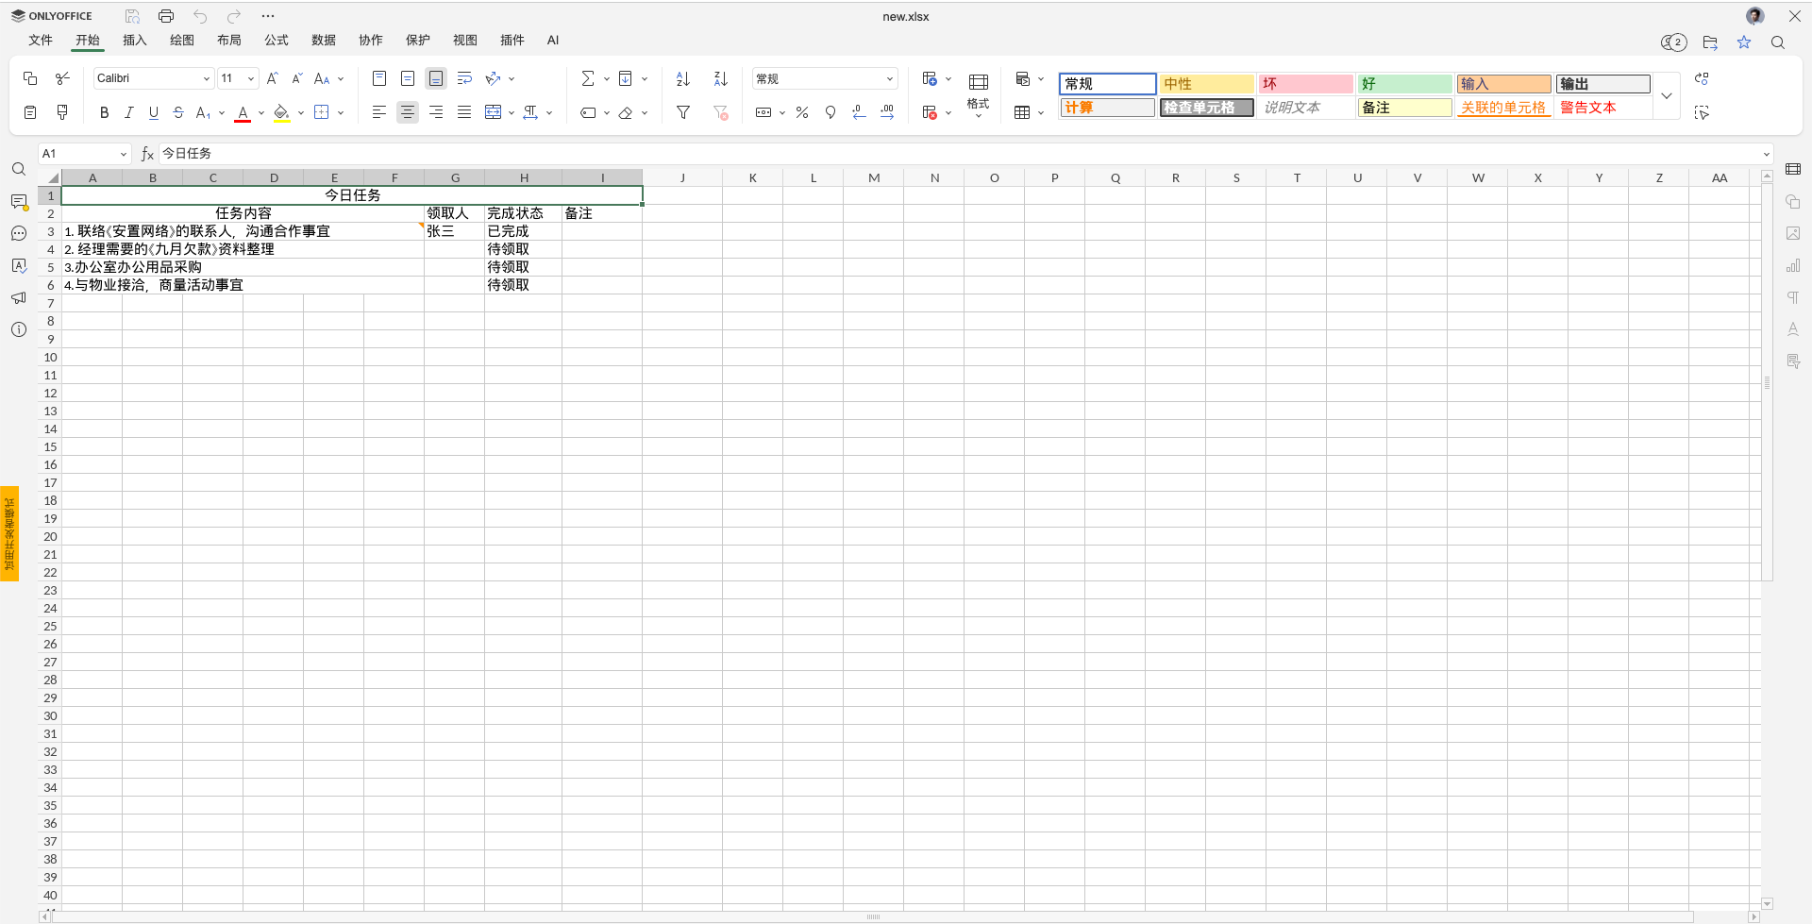
Task: Open the A1 name box dropdown
Action: coord(123,154)
